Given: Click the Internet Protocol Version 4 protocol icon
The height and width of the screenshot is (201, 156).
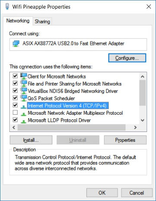Looking at the screenshot, I should 23,107.
